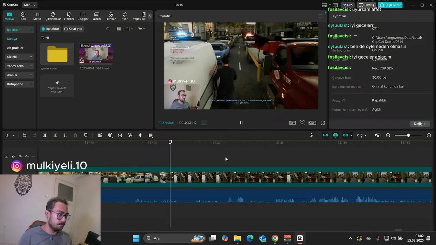Click the preview crop/scan focus icon
The image size is (436, 245).
[x=302, y=123]
